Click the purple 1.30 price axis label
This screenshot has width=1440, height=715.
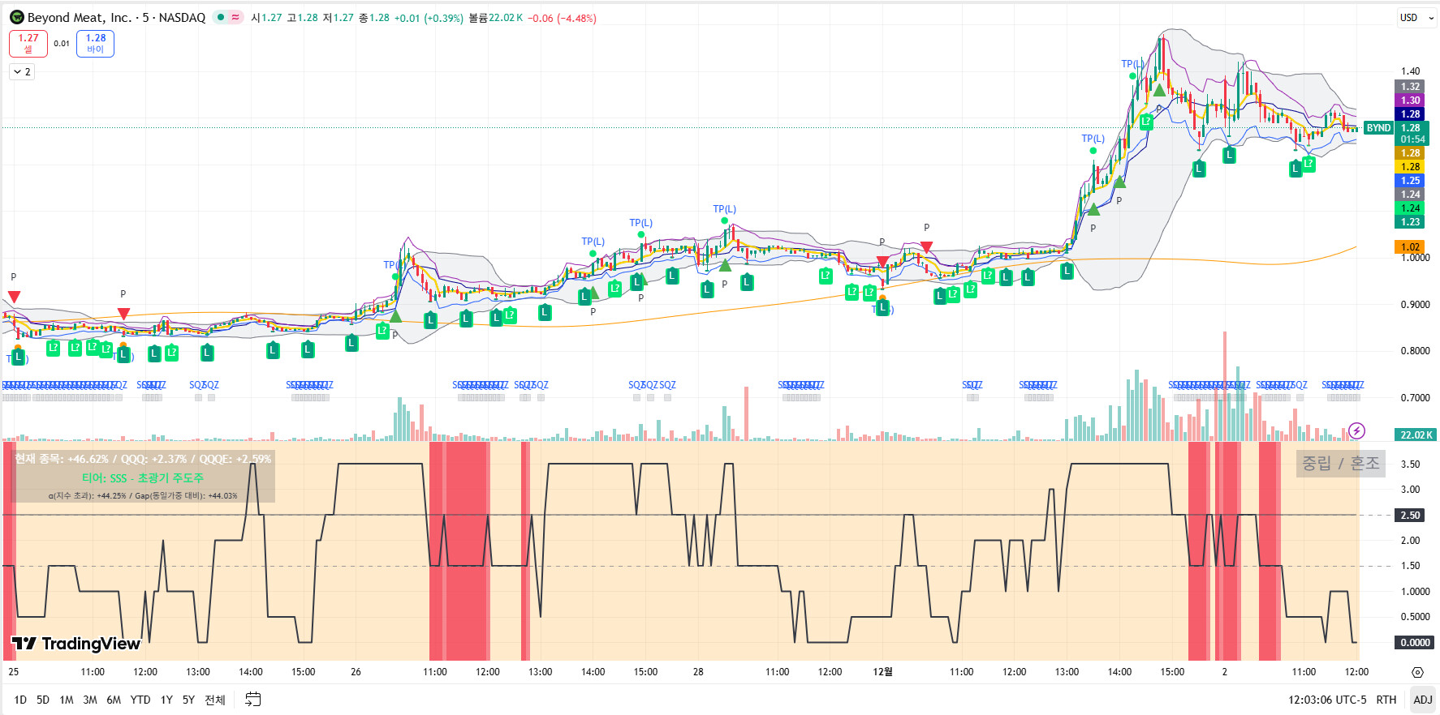click(1411, 101)
